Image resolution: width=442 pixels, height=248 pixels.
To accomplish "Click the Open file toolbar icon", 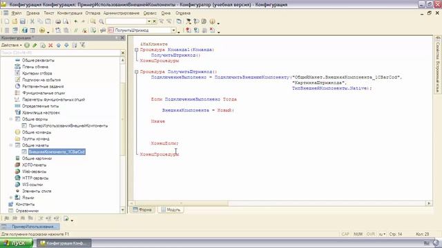I will pos(15,21).
